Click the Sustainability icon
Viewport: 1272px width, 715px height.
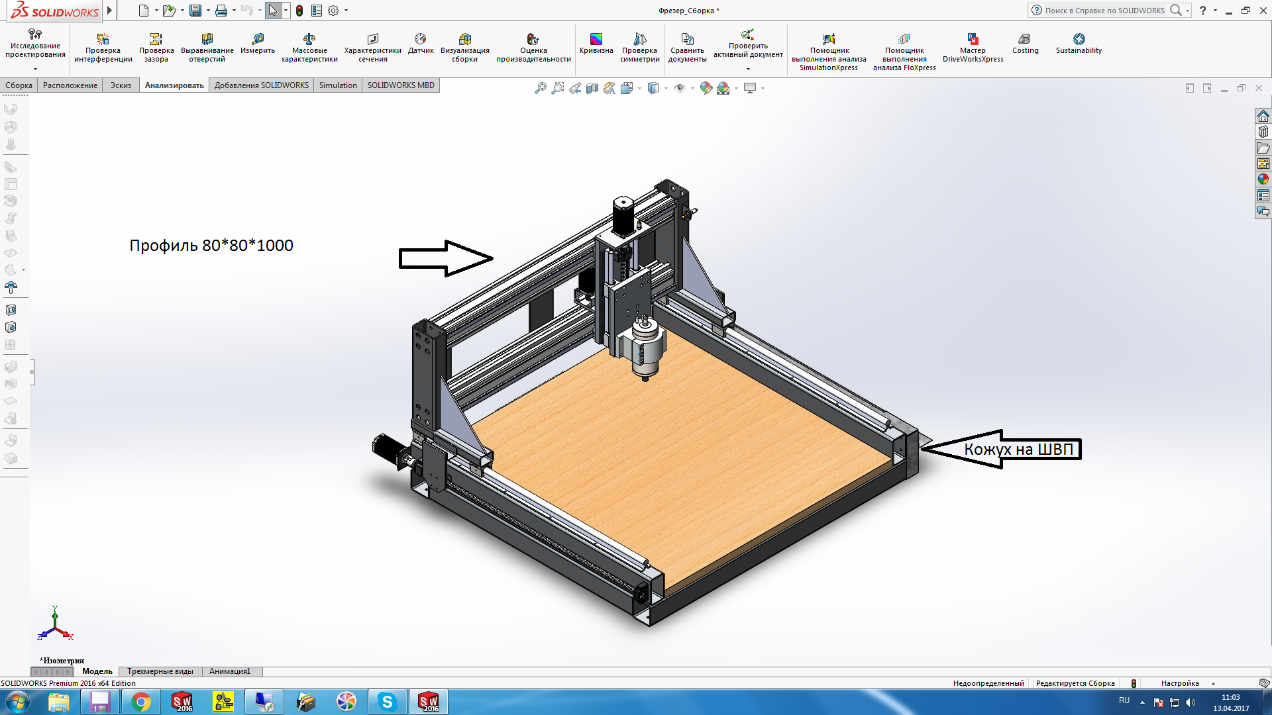(1079, 44)
